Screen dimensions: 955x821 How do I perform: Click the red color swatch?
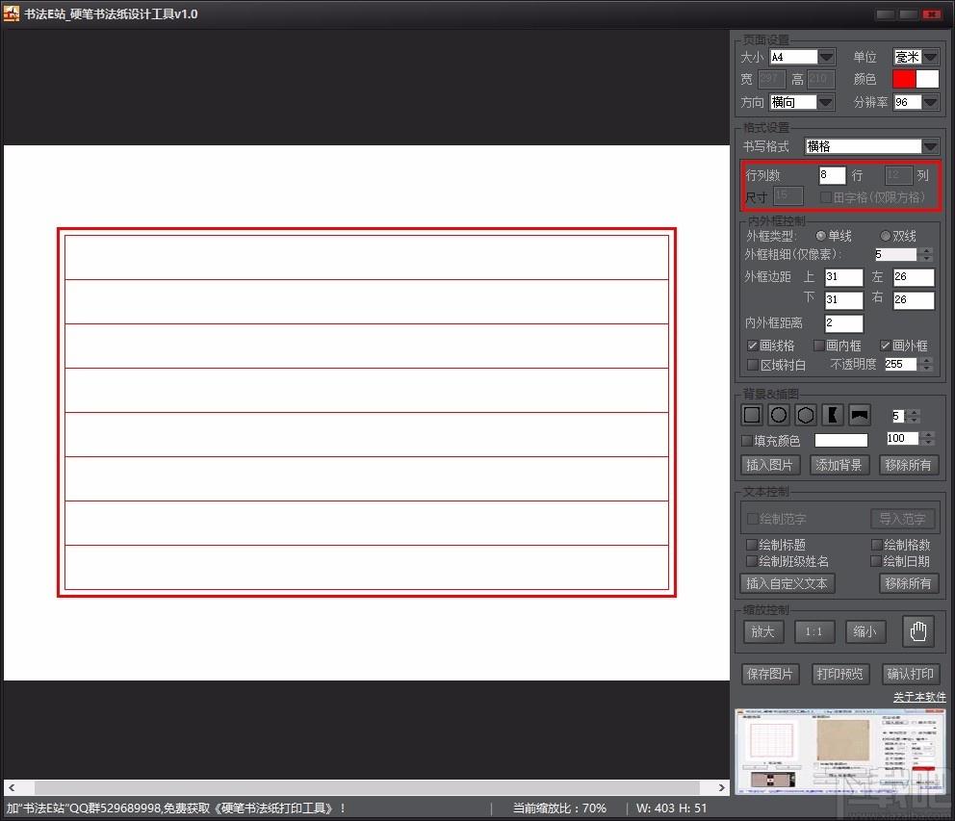[x=904, y=79]
